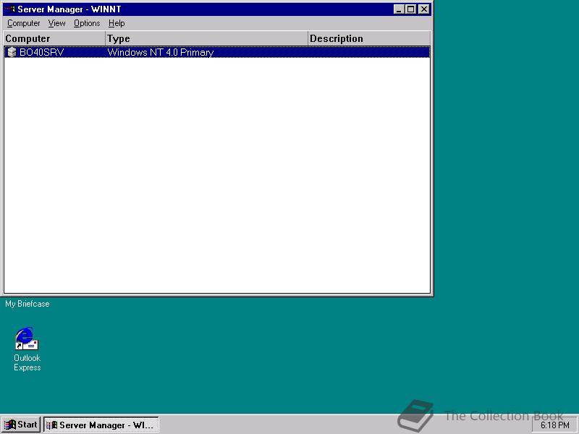Open the Computer menu

24,23
